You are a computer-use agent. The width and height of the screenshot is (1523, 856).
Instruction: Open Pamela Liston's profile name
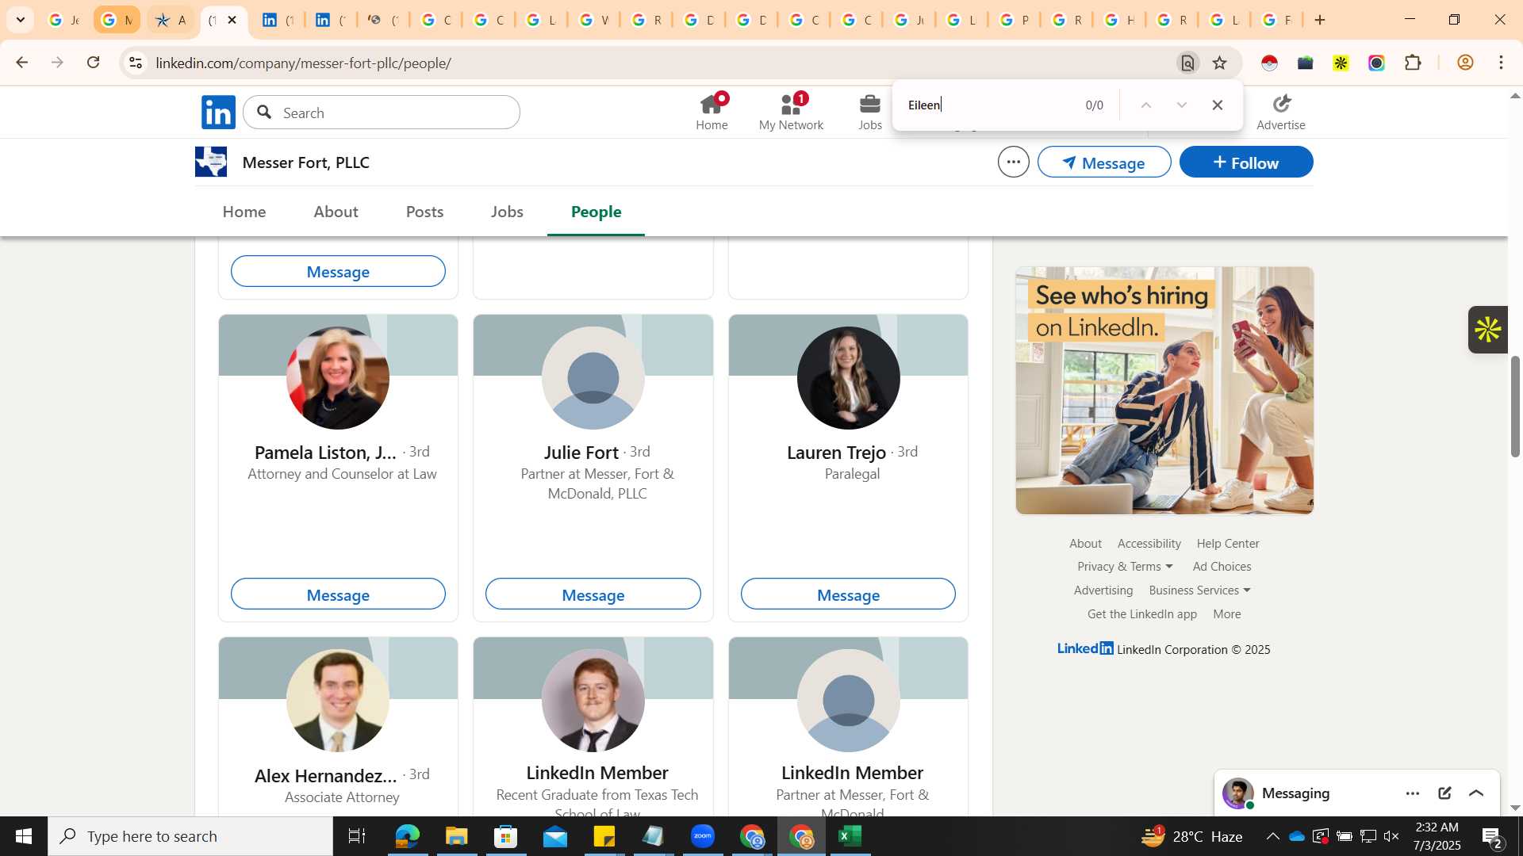pyautogui.click(x=325, y=453)
